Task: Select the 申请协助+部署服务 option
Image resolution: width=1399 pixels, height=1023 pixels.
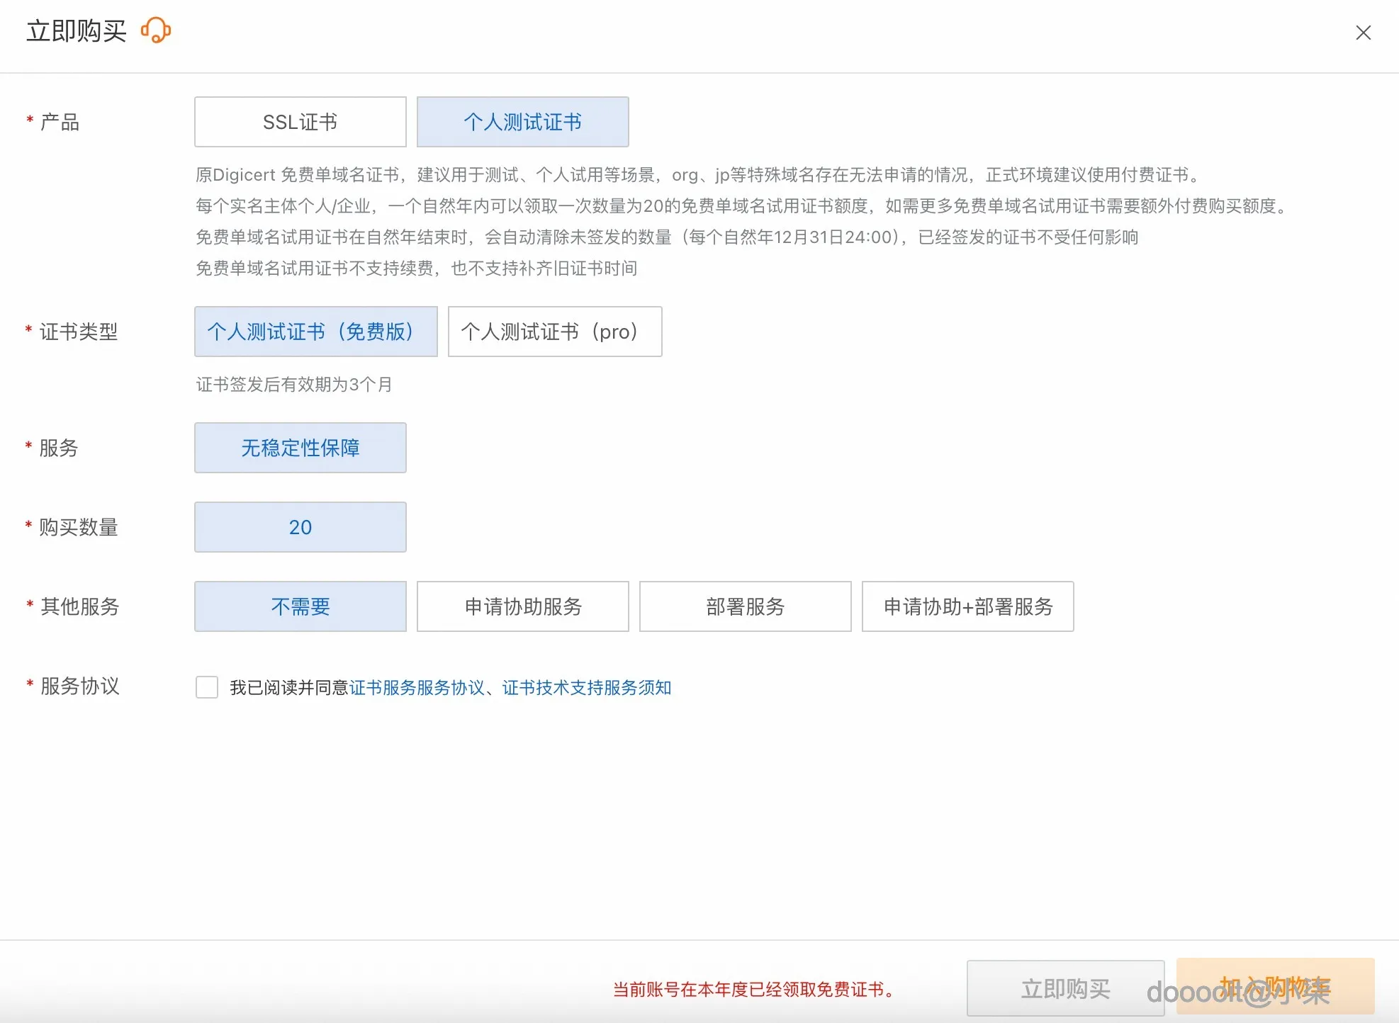Action: click(967, 606)
